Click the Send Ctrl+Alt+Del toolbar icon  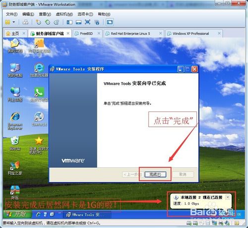(25, 22)
